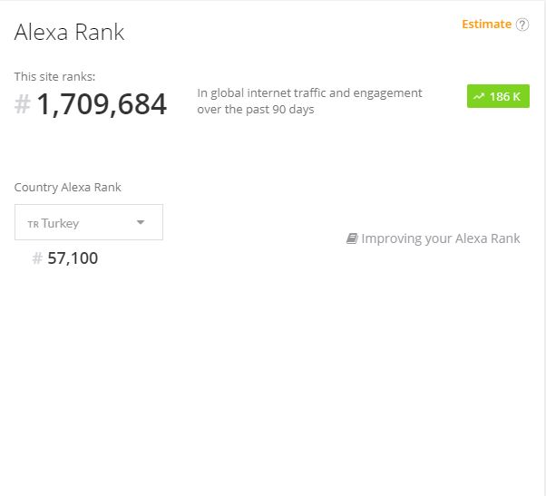
Task: Click the This site ranks label
Action: click(54, 76)
